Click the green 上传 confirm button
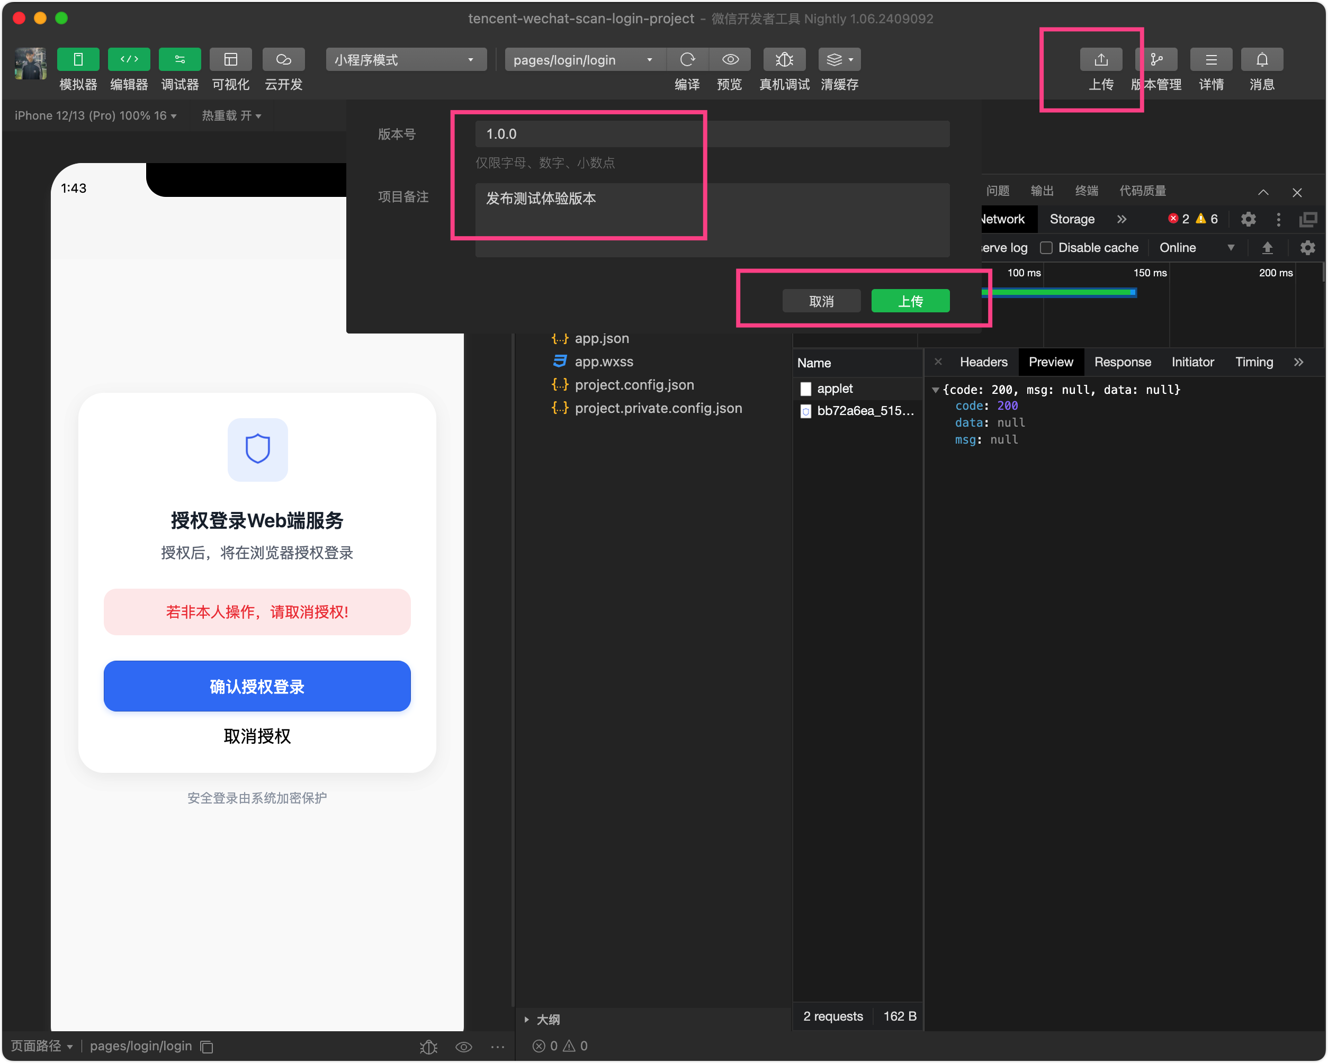The width and height of the screenshot is (1328, 1063). [x=910, y=301]
